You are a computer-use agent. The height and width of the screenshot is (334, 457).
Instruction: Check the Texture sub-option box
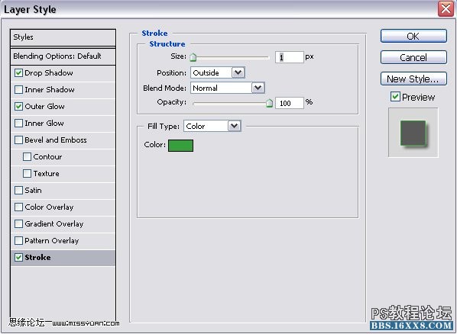pos(27,174)
